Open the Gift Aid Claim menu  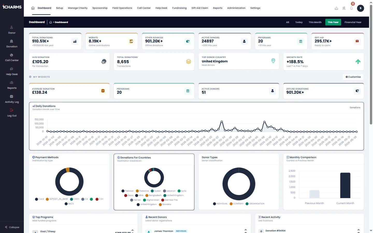200,8
